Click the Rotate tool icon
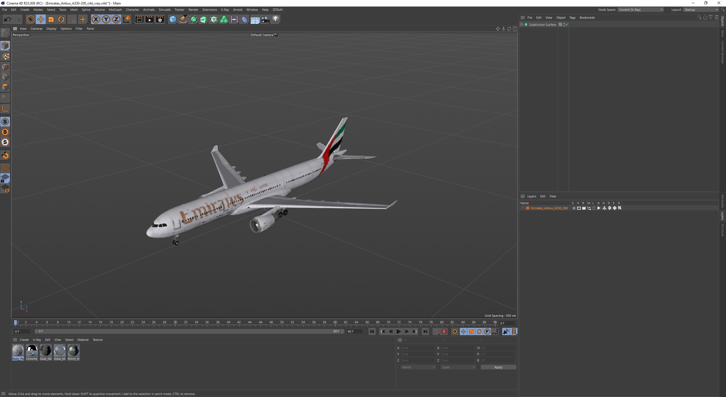Image resolution: width=726 pixels, height=397 pixels. point(62,19)
